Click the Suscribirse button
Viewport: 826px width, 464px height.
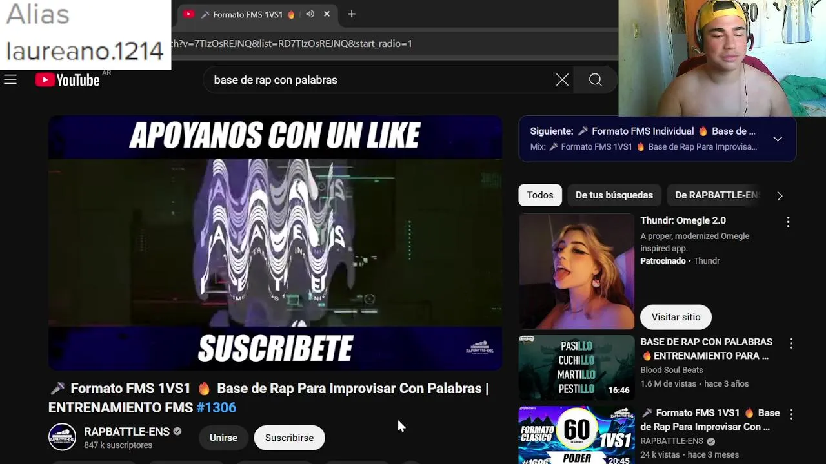click(x=289, y=438)
